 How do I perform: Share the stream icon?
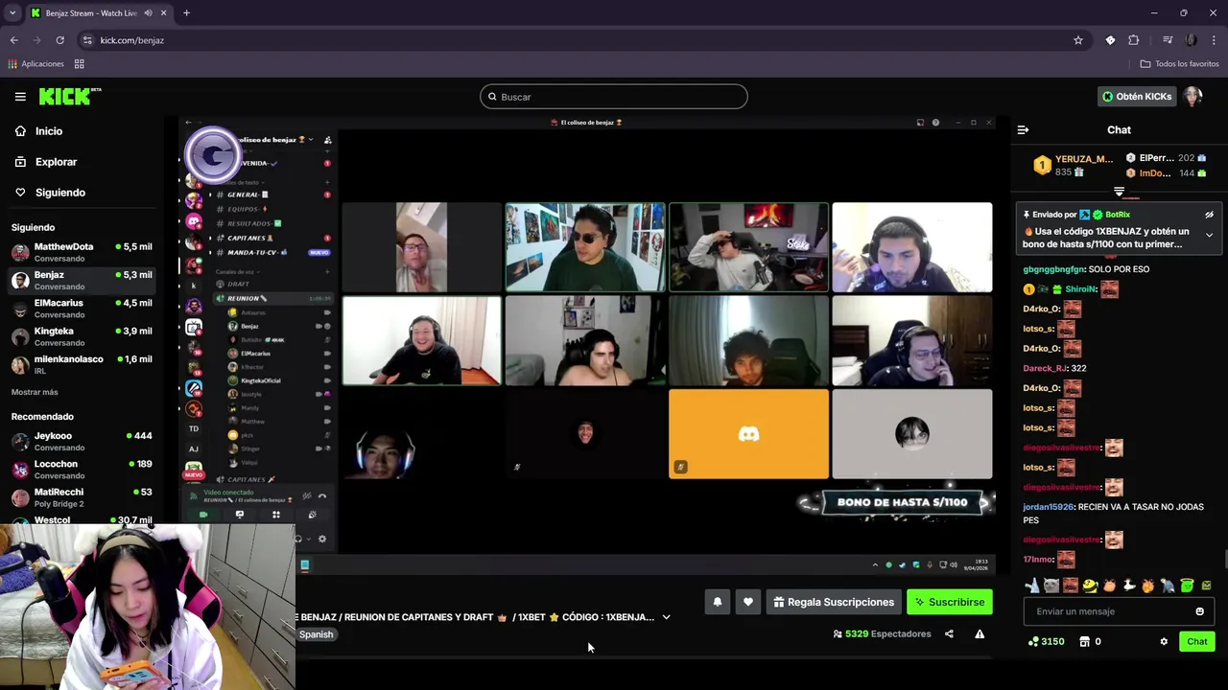click(x=949, y=633)
